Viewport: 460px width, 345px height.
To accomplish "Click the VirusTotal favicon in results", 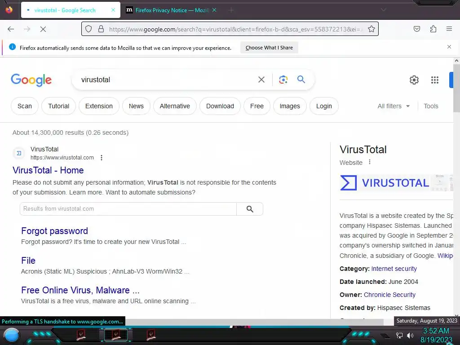I will (19, 153).
